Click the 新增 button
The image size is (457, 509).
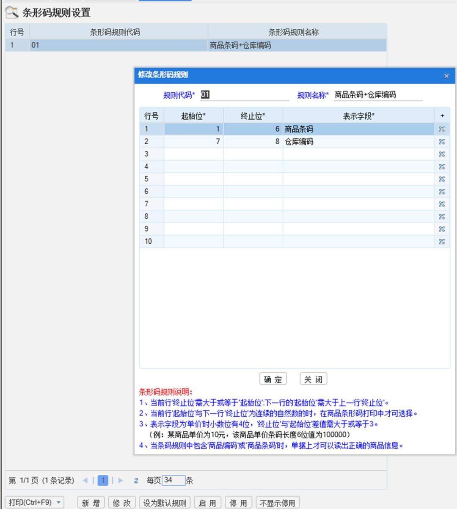91,503
